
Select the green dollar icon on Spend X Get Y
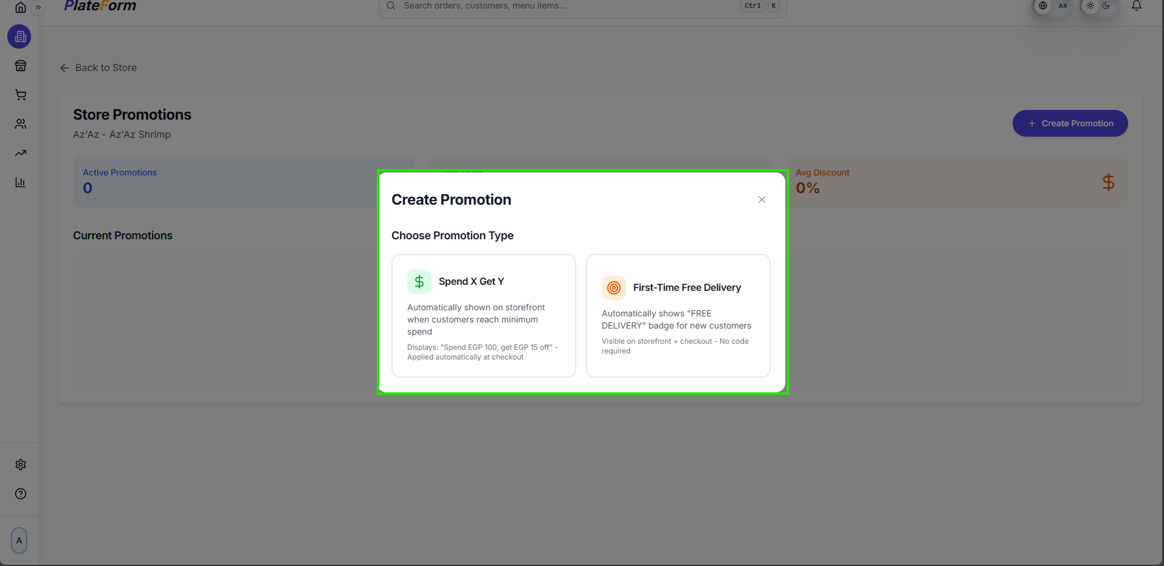point(419,281)
